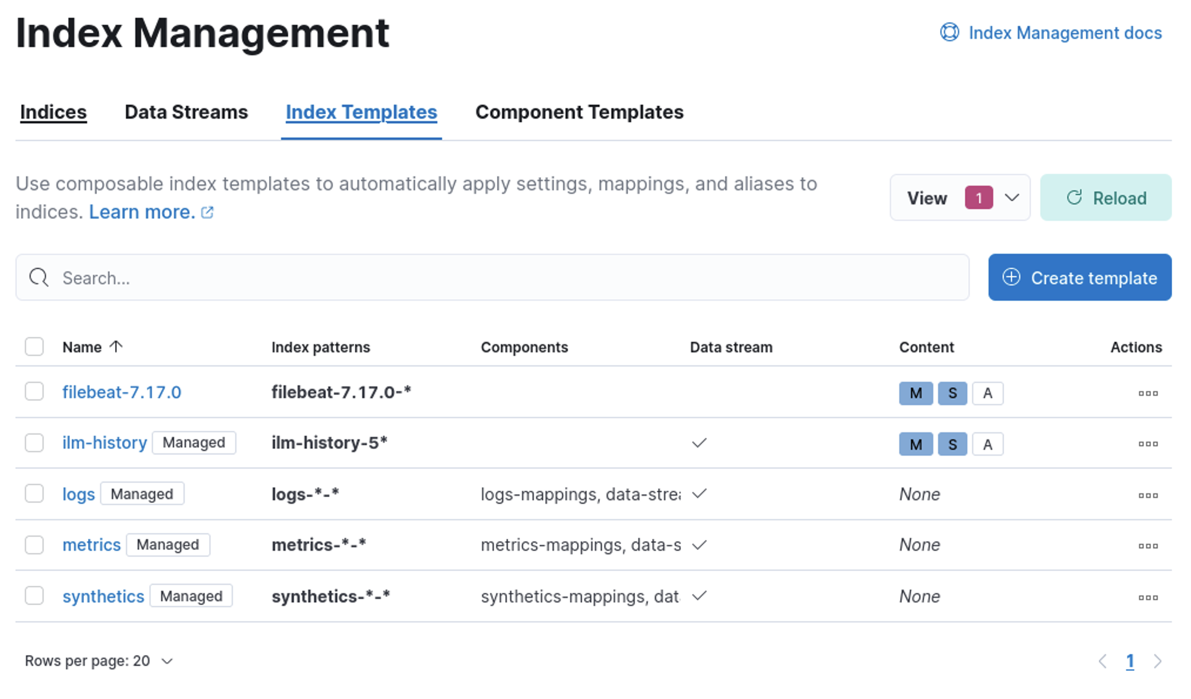Go to next page arrow
Viewport: 1191px width, 699px height.
tap(1157, 661)
